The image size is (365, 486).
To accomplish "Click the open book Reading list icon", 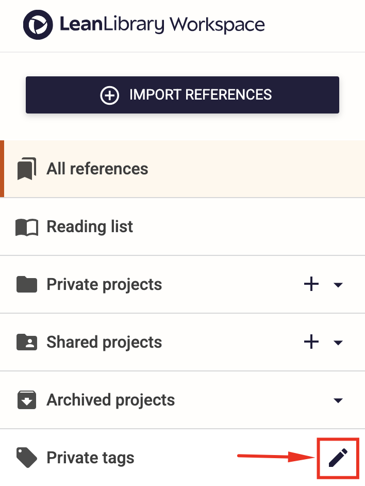I will point(27,227).
